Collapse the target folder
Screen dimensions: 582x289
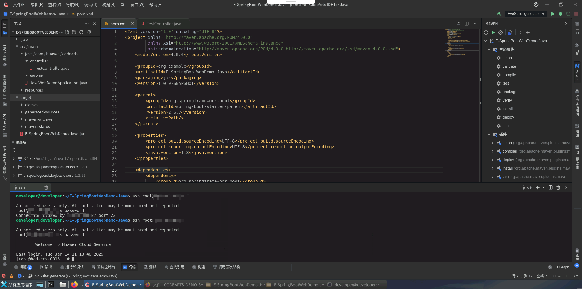[17, 97]
